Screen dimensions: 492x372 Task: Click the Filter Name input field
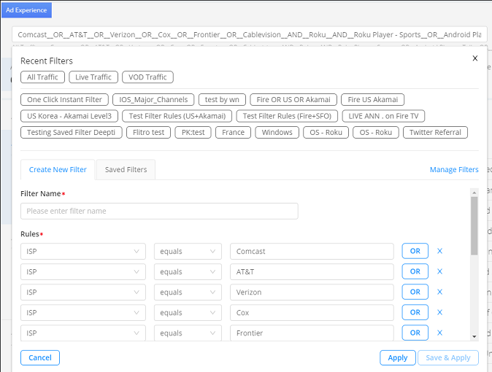click(x=159, y=211)
